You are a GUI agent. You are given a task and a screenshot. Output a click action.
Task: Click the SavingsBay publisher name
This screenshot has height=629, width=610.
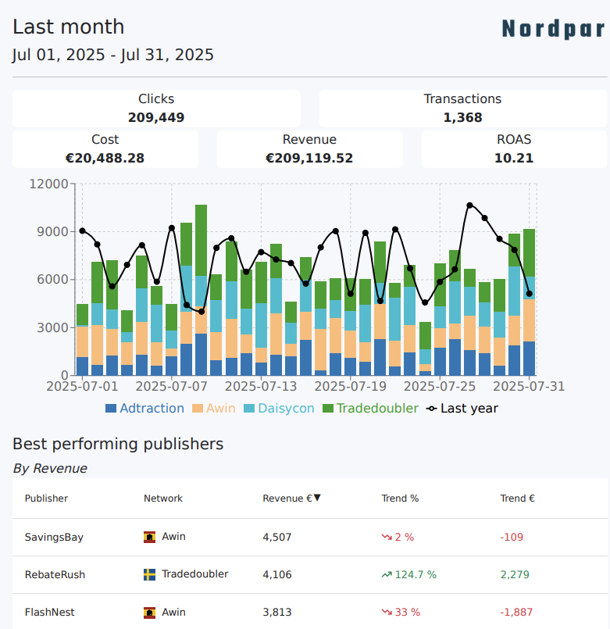[54, 537]
